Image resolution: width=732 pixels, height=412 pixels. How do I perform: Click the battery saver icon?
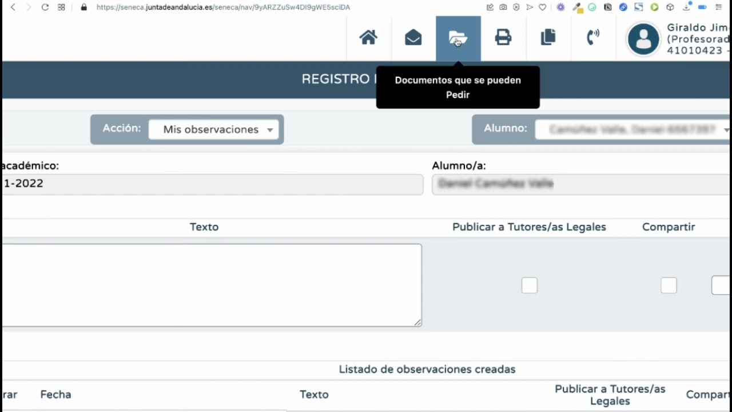[702, 7]
